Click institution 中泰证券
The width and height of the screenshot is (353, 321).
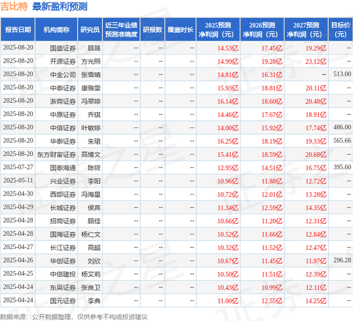click(x=63, y=88)
